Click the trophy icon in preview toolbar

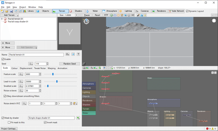point(122,15)
